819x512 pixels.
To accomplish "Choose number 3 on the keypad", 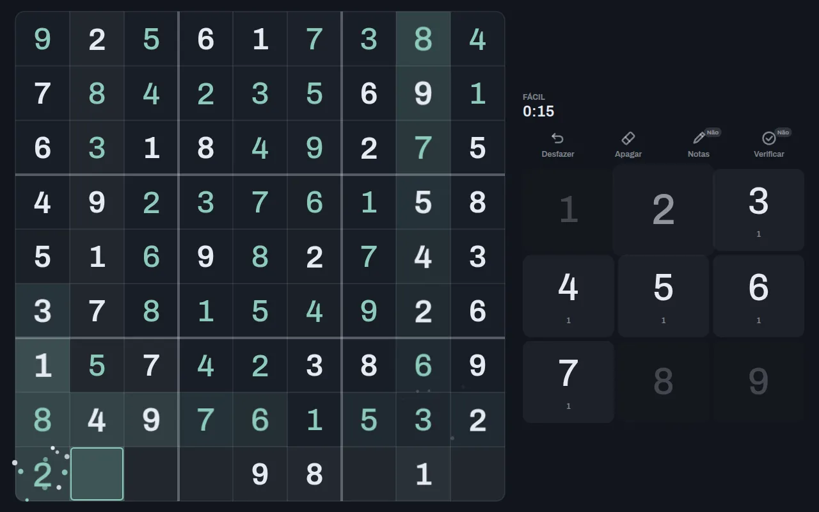I will point(758,210).
